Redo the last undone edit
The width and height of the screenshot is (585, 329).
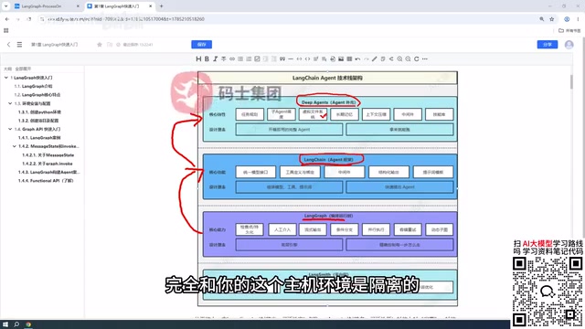pyautogui.click(x=366, y=58)
